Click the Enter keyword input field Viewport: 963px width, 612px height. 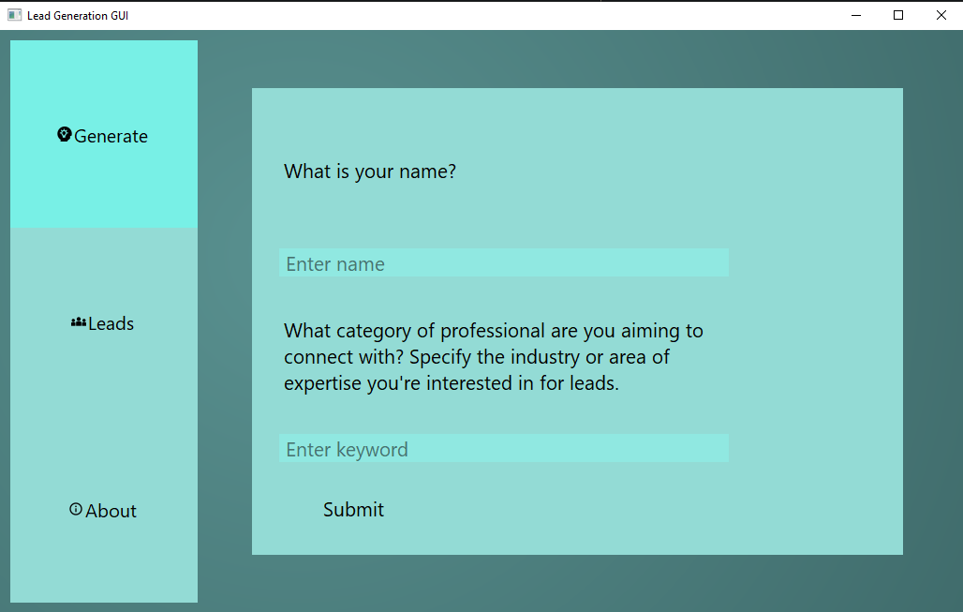(503, 448)
